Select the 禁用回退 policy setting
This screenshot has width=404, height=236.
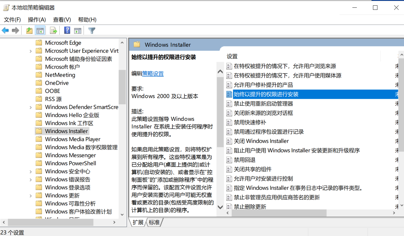(244, 160)
